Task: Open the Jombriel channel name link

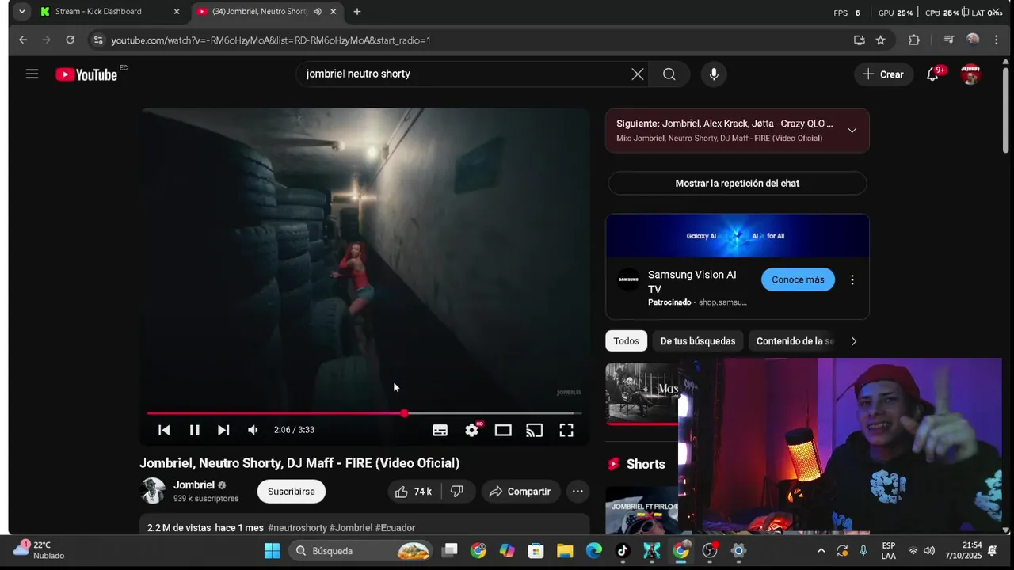Action: 194,484
